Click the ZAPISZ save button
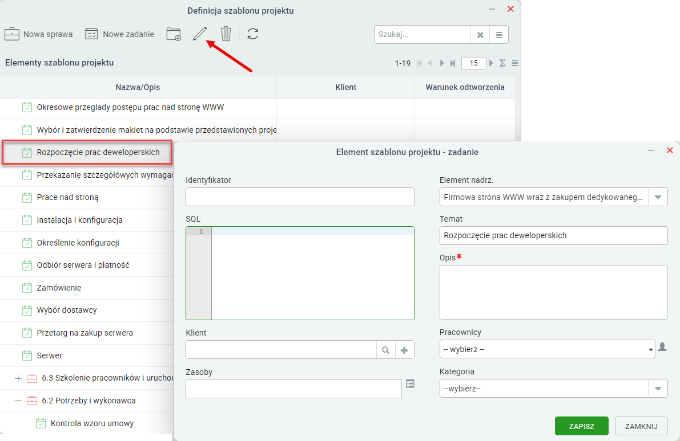680x441 pixels. pyautogui.click(x=582, y=426)
